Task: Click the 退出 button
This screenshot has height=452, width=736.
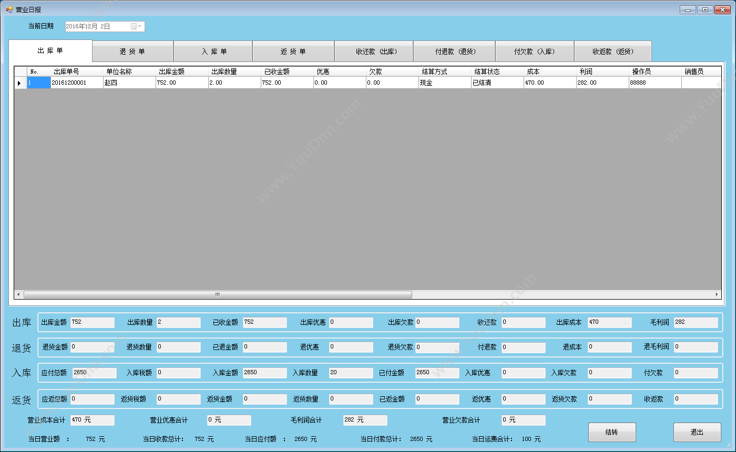Action: [x=697, y=432]
